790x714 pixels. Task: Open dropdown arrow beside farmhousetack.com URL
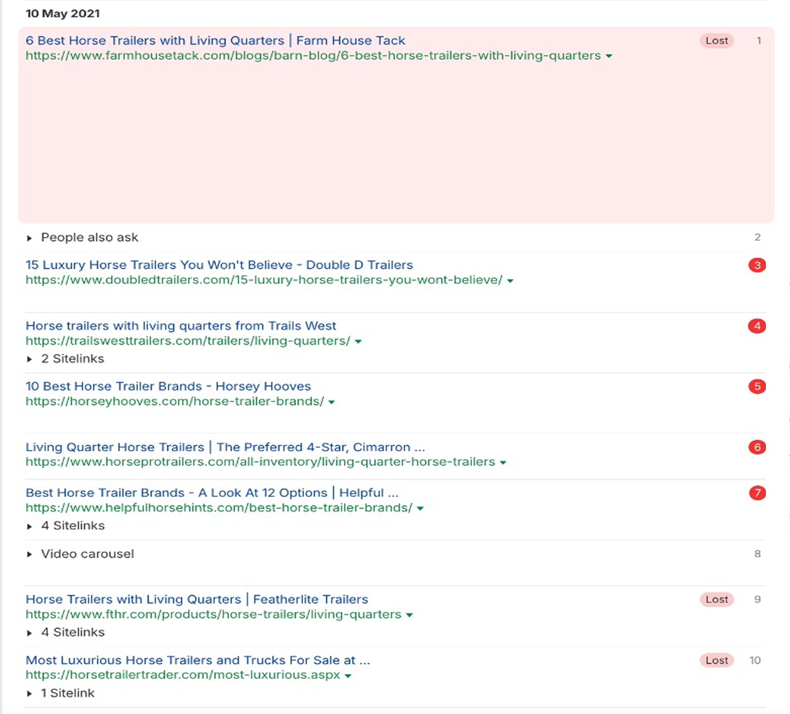tap(609, 56)
